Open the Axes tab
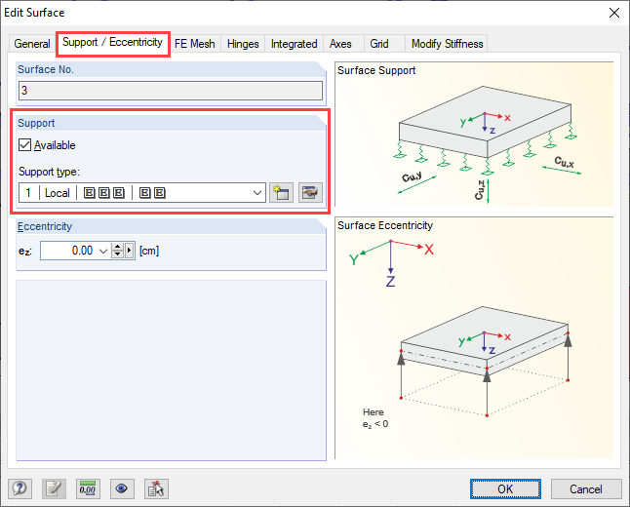Viewport: 630px width, 507px height. click(340, 44)
